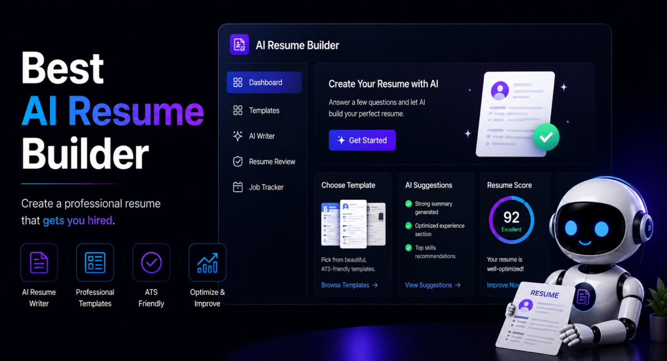This screenshot has height=361, width=667.
Task: Click the Dashboard grid icon
Action: point(238,82)
